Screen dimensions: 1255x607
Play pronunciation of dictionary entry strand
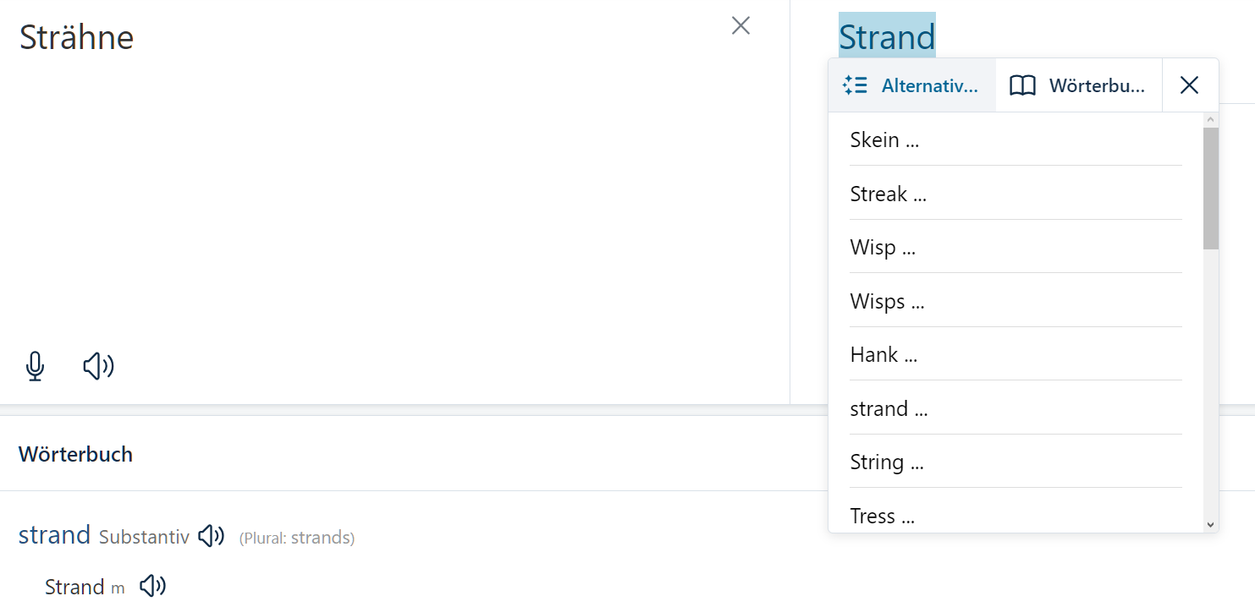coord(211,536)
